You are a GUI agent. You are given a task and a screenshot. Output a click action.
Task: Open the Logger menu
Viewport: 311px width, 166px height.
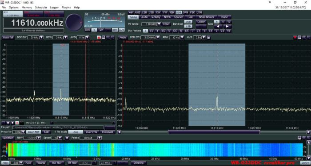coord(54,8)
